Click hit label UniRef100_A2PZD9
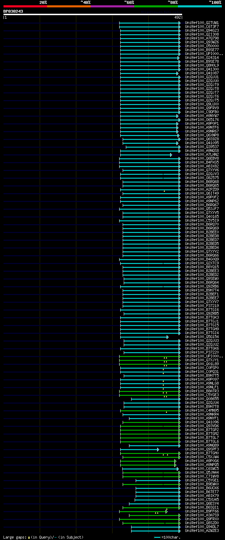 pyautogui.click(x=202, y=189)
